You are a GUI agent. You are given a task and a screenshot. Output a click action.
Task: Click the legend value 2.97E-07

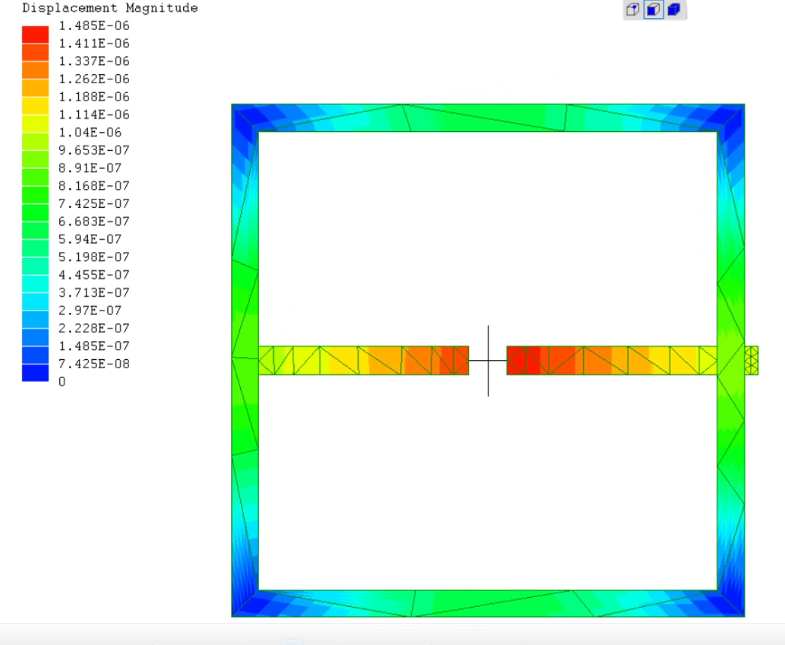(90, 310)
